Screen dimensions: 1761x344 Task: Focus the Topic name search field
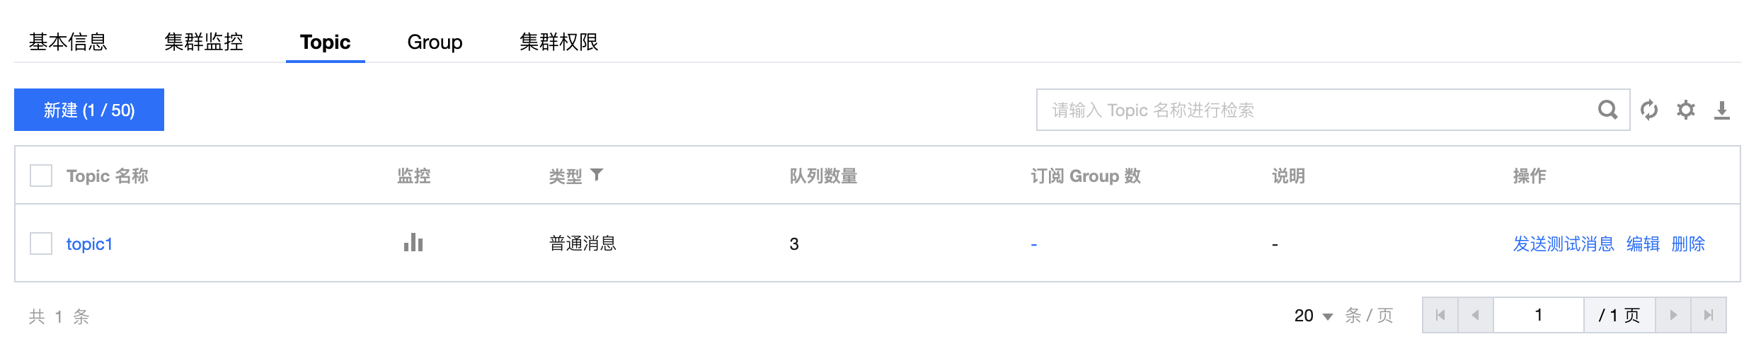point(1317,110)
